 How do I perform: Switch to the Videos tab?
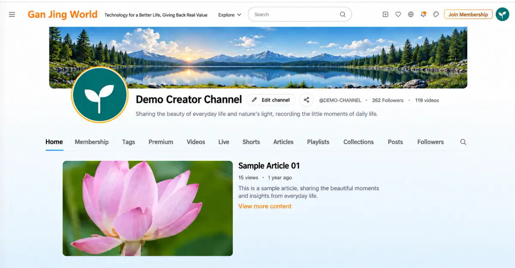tap(196, 142)
